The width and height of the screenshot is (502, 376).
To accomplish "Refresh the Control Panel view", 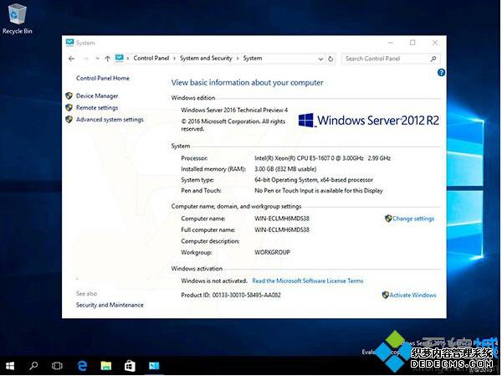I will pos(330,59).
